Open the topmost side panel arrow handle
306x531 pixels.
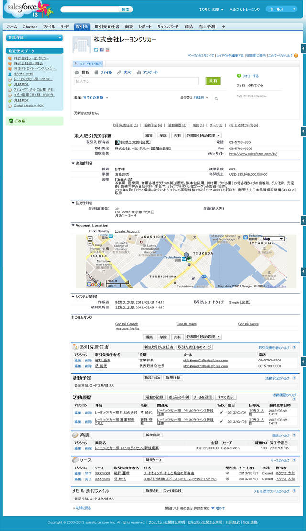pyautogui.click(x=303, y=48)
